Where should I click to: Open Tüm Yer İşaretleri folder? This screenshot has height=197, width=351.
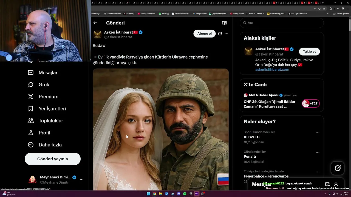[x=341, y=13]
